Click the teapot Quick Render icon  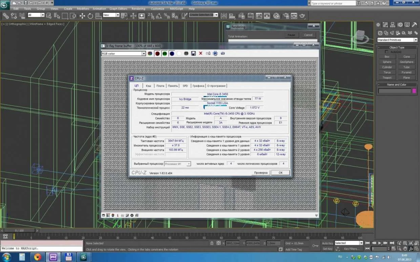coord(302,16)
